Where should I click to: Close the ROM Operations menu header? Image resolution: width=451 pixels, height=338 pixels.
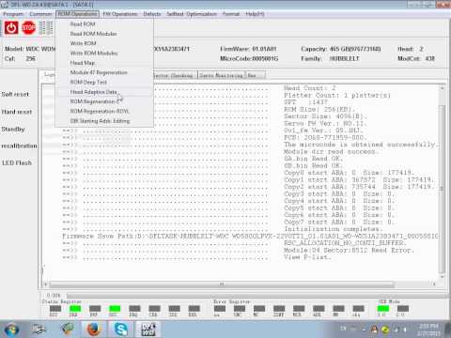pyautogui.click(x=77, y=14)
